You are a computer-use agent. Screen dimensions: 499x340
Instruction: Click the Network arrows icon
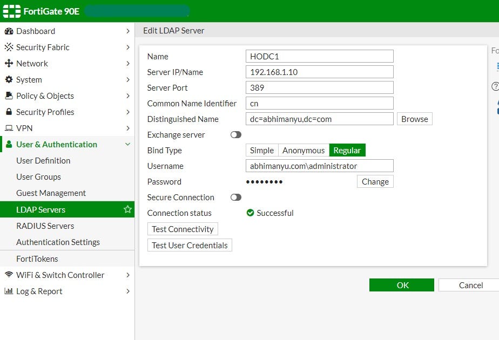click(x=9, y=63)
